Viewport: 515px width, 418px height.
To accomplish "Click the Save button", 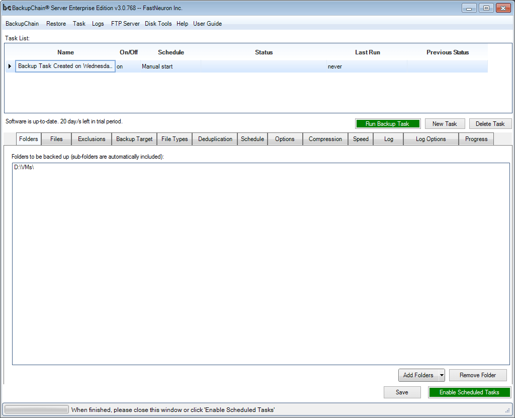I will (x=402, y=392).
